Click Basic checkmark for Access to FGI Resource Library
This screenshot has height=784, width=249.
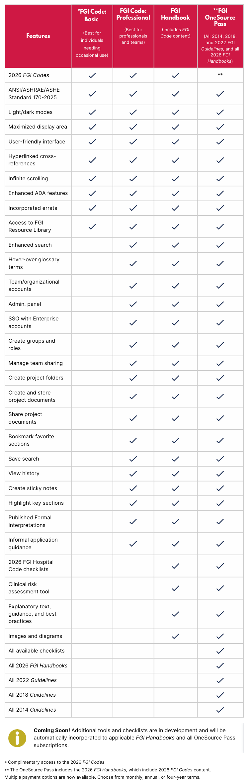pos(92,226)
